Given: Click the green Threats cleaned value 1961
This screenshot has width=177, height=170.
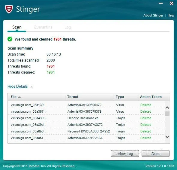Looking at the screenshot, I should click(51, 72).
